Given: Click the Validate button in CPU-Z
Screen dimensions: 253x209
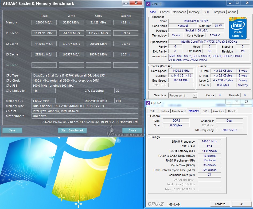Looking at the screenshot, I should pos(220,204).
